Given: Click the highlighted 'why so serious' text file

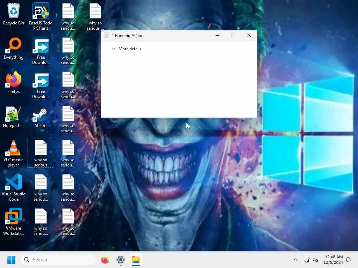Looking at the screenshot, I should pos(41,154).
